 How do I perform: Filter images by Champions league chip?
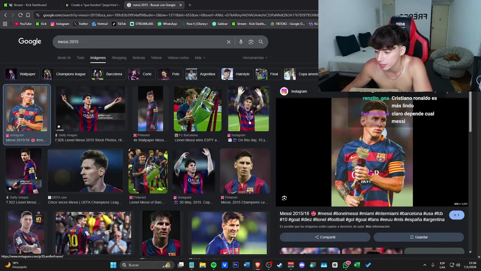pos(65,74)
